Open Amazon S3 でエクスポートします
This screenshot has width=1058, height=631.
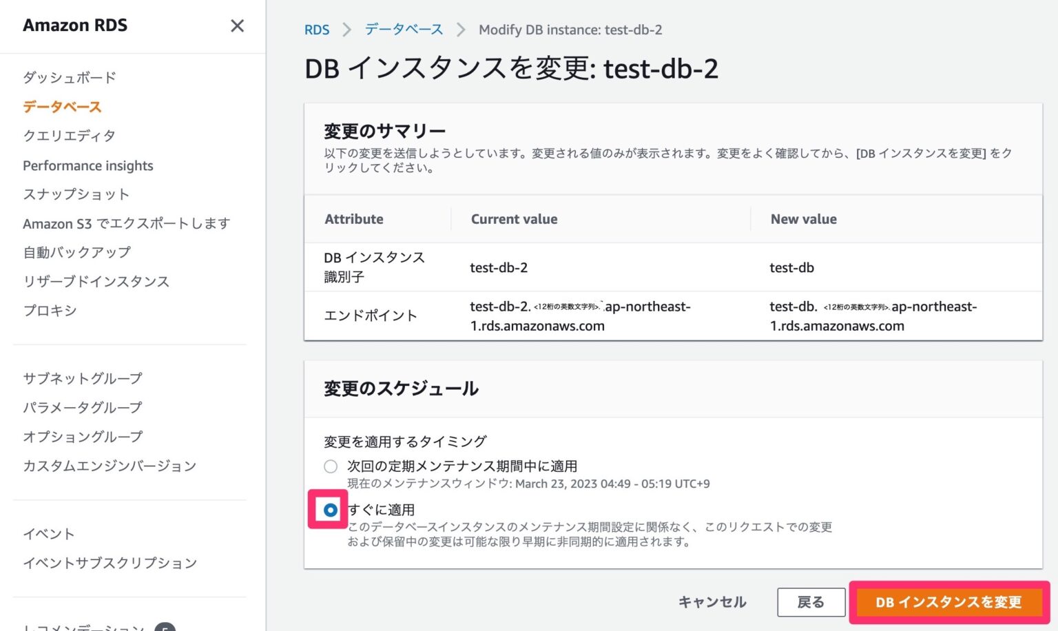coord(126,223)
